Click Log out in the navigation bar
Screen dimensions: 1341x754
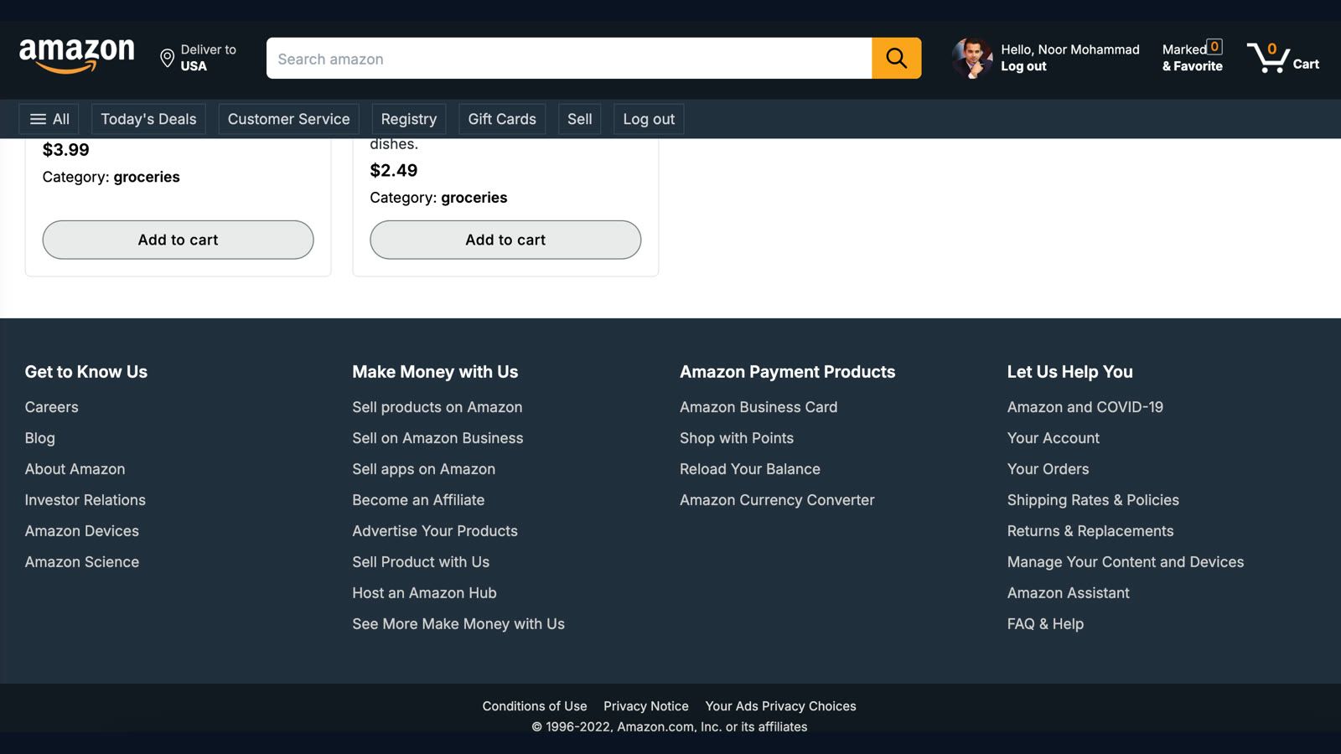649,119
